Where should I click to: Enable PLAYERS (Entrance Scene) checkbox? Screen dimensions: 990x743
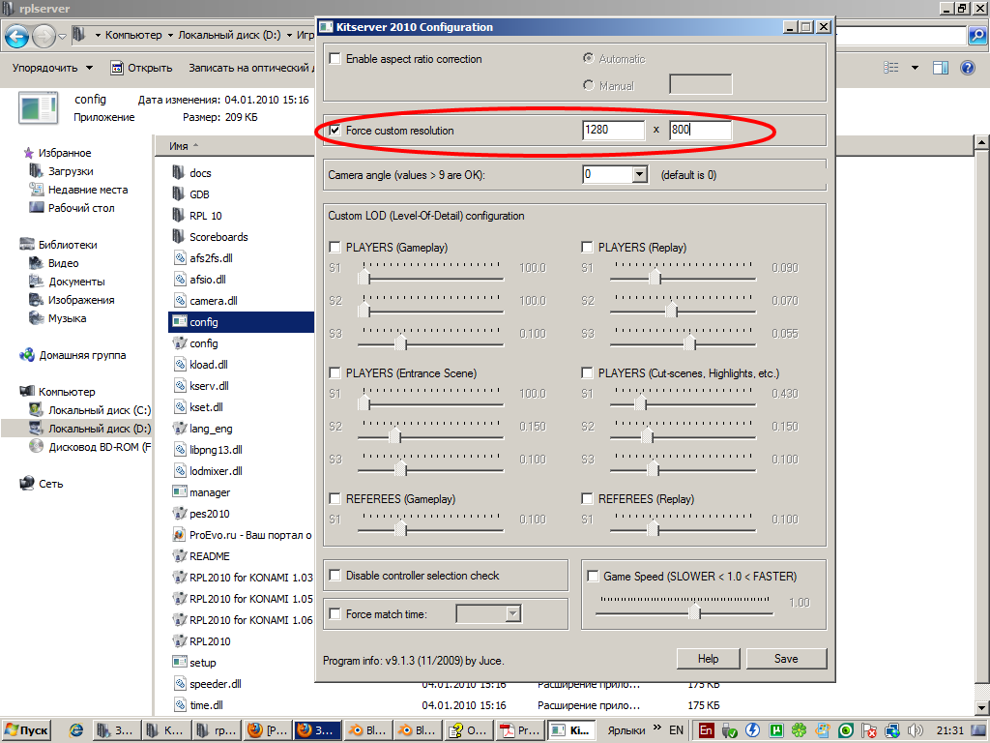point(335,372)
